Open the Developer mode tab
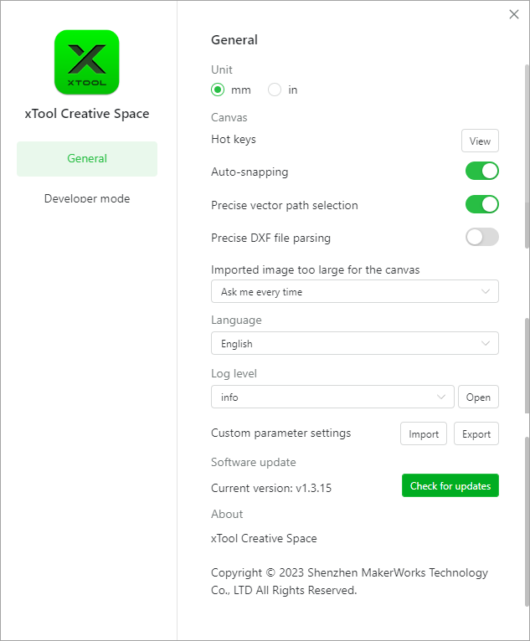The height and width of the screenshot is (641, 530). click(87, 199)
